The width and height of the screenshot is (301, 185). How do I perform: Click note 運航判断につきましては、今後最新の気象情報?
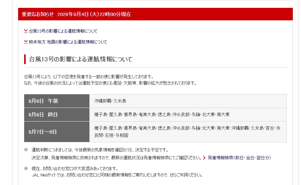[x=100, y=150]
